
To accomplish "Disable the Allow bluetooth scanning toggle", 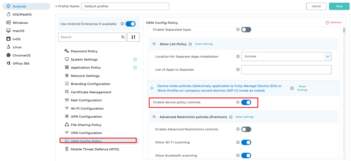I will (x=246, y=156).
